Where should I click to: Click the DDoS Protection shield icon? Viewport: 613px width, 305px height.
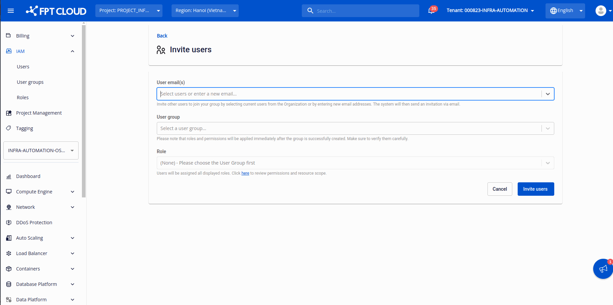click(x=9, y=222)
